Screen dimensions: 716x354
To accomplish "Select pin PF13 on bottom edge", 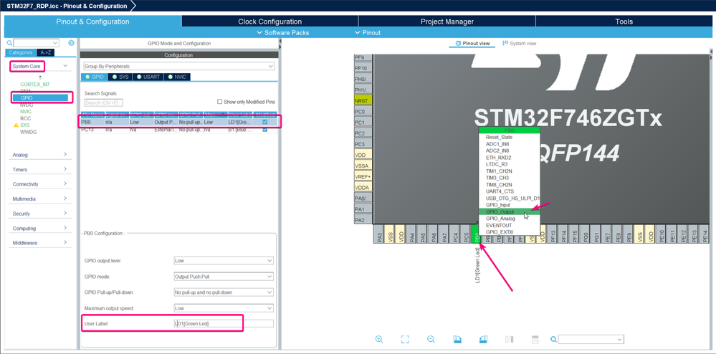I will pyautogui.click(x=553, y=234).
